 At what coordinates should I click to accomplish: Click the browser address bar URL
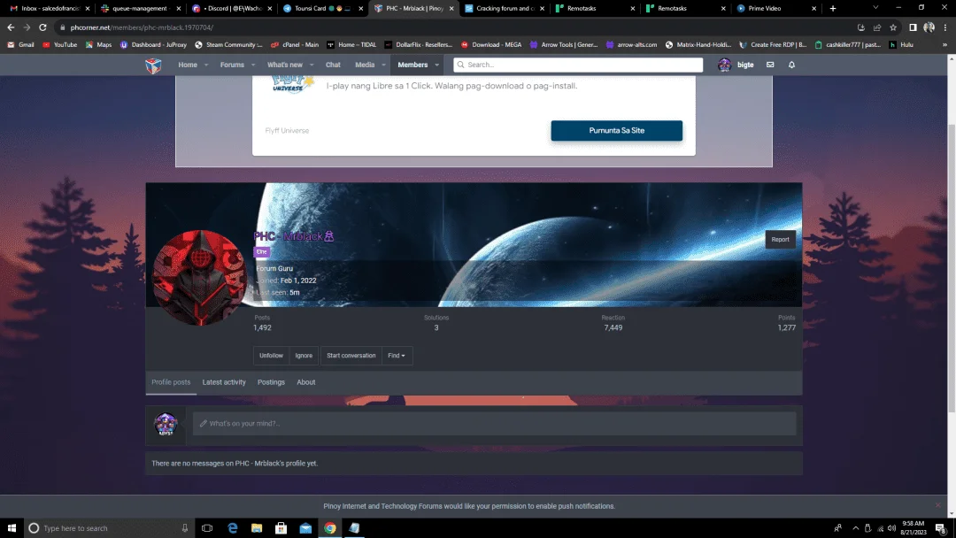point(142,27)
